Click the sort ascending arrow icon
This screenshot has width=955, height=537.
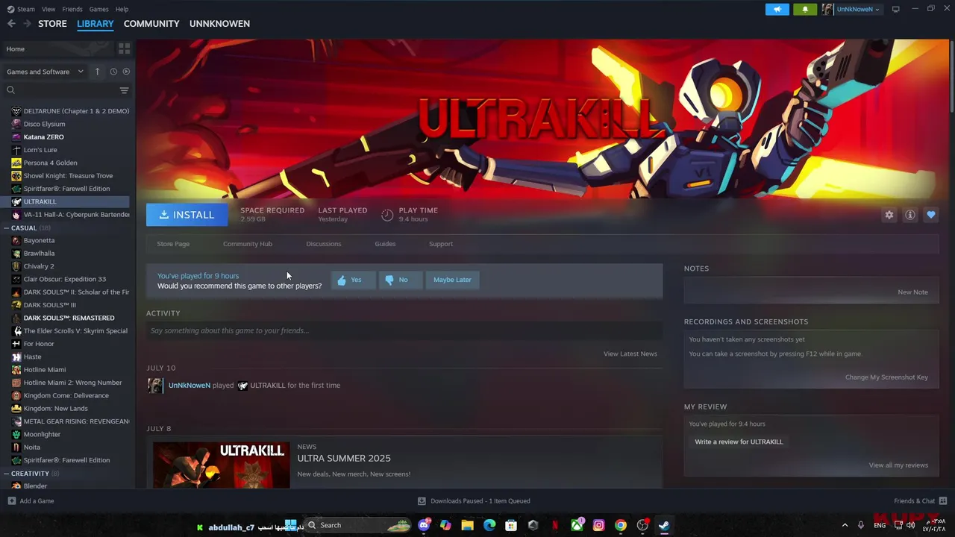tap(97, 72)
